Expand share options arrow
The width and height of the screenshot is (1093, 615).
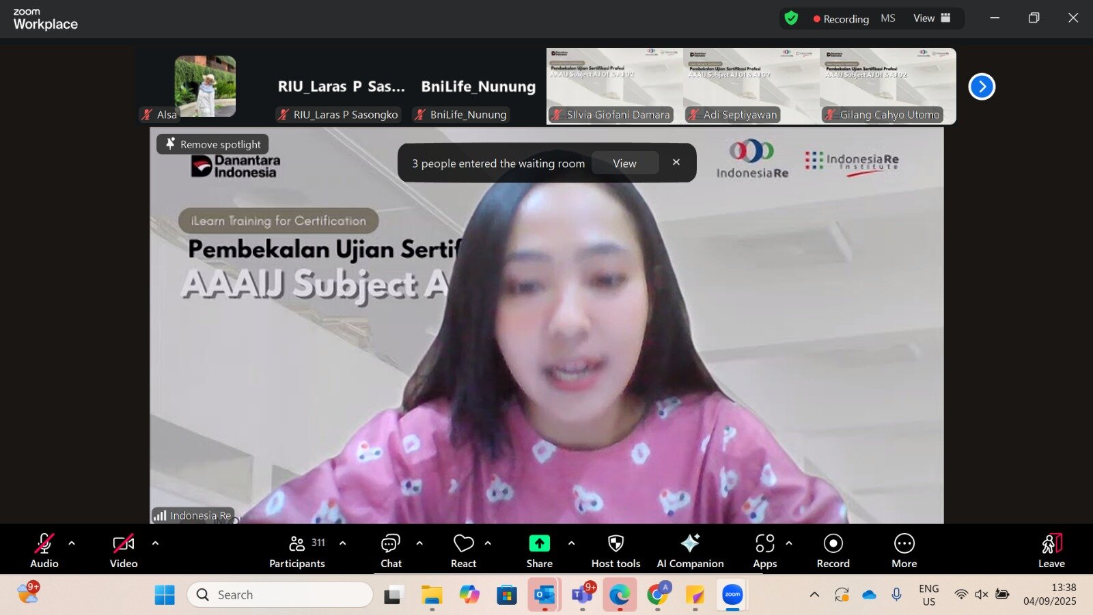pyautogui.click(x=571, y=543)
